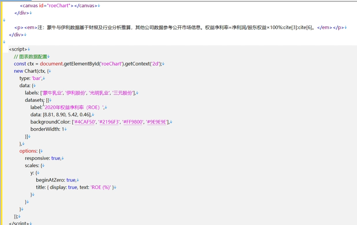This screenshot has height=225, width=357.
Task: Click the color code #9E9E9E
Action: 157,122
